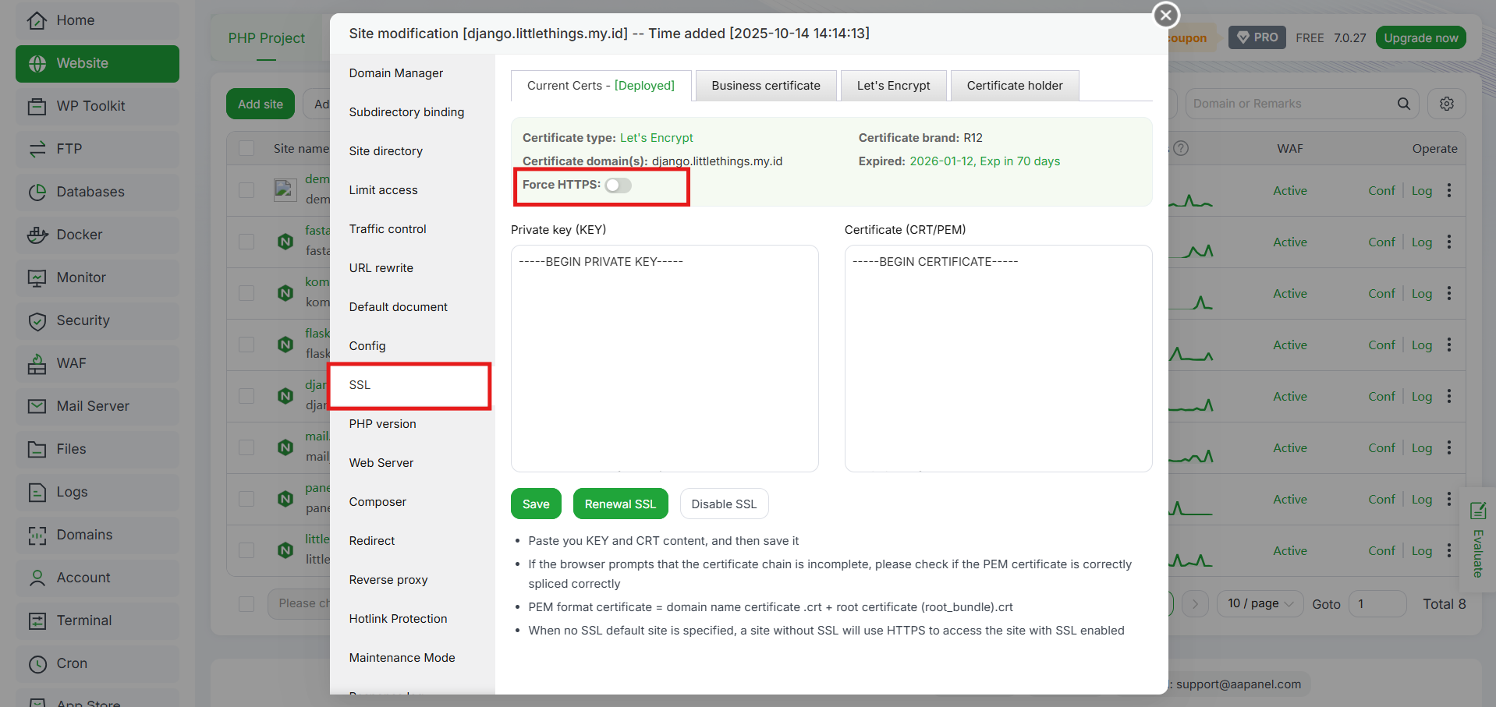
Task: Open Conf link in the first Active row
Action: [1381, 190]
